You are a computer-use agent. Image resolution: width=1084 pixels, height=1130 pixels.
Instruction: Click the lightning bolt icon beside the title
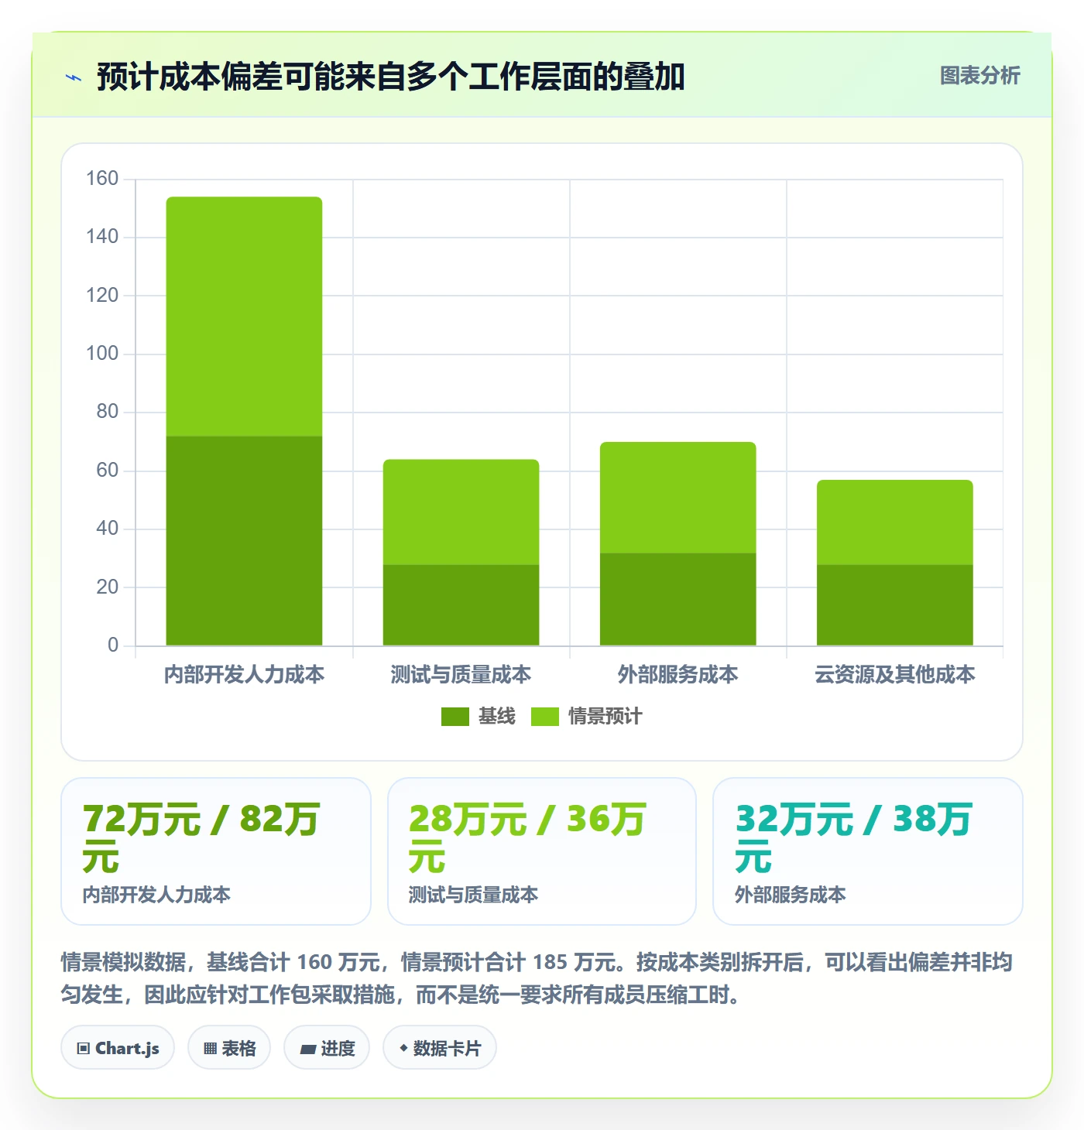(74, 77)
